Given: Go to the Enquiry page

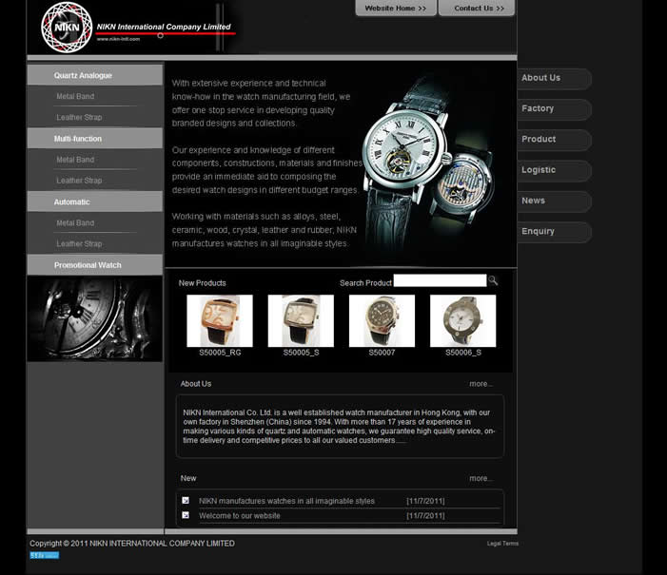Looking at the screenshot, I should tap(554, 232).
